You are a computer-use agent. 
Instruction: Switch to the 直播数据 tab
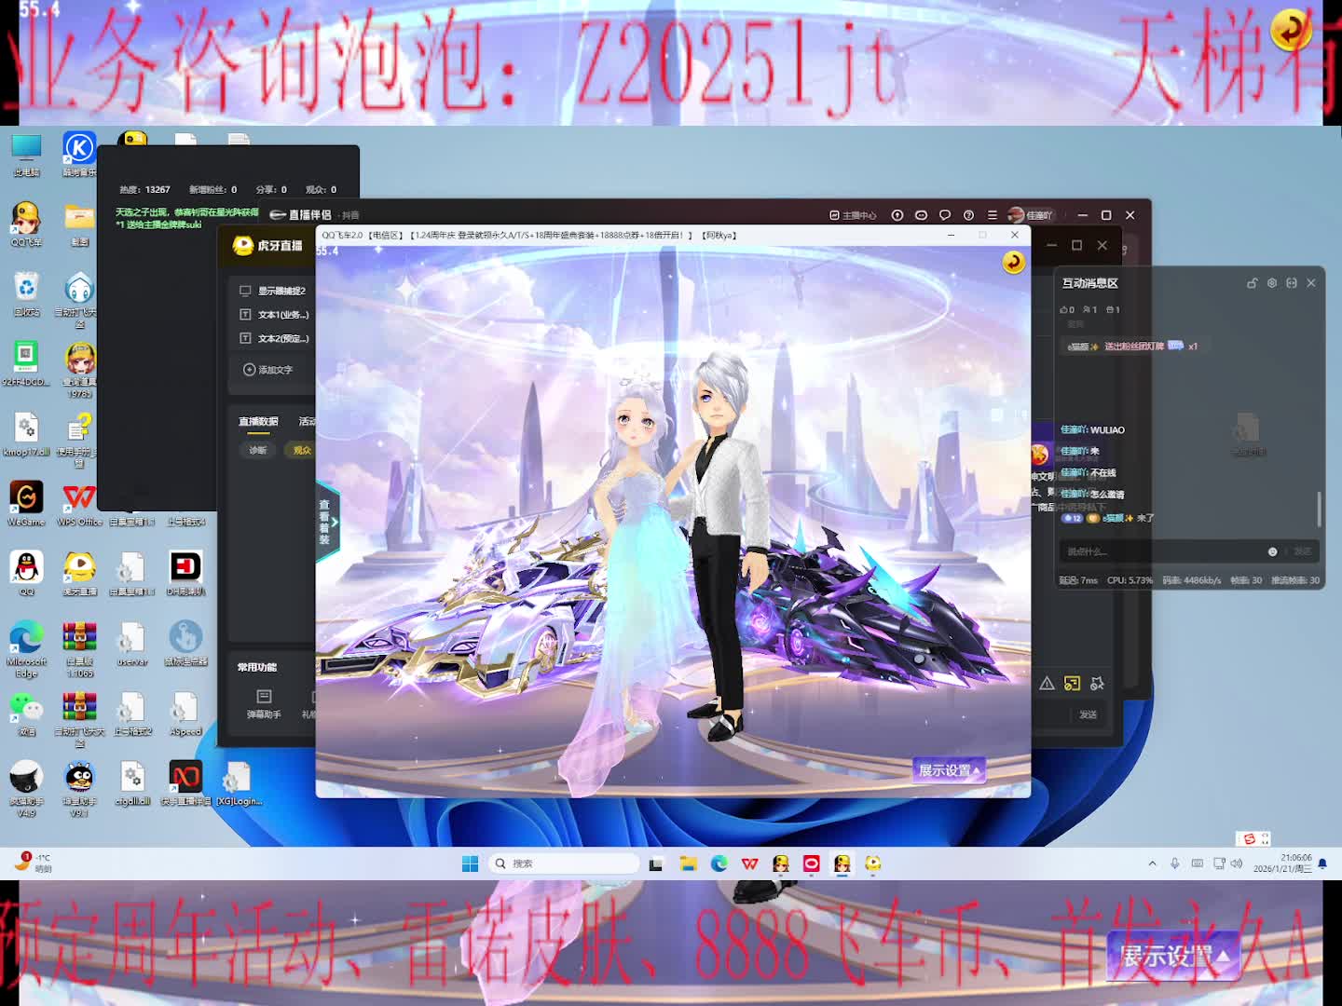258,422
